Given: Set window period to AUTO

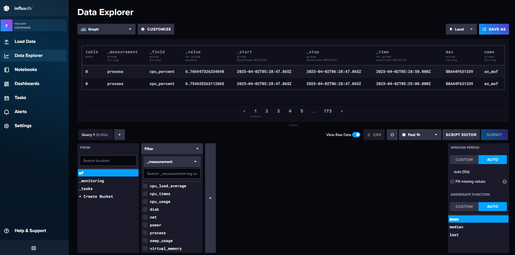Looking at the screenshot, I should [493, 159].
